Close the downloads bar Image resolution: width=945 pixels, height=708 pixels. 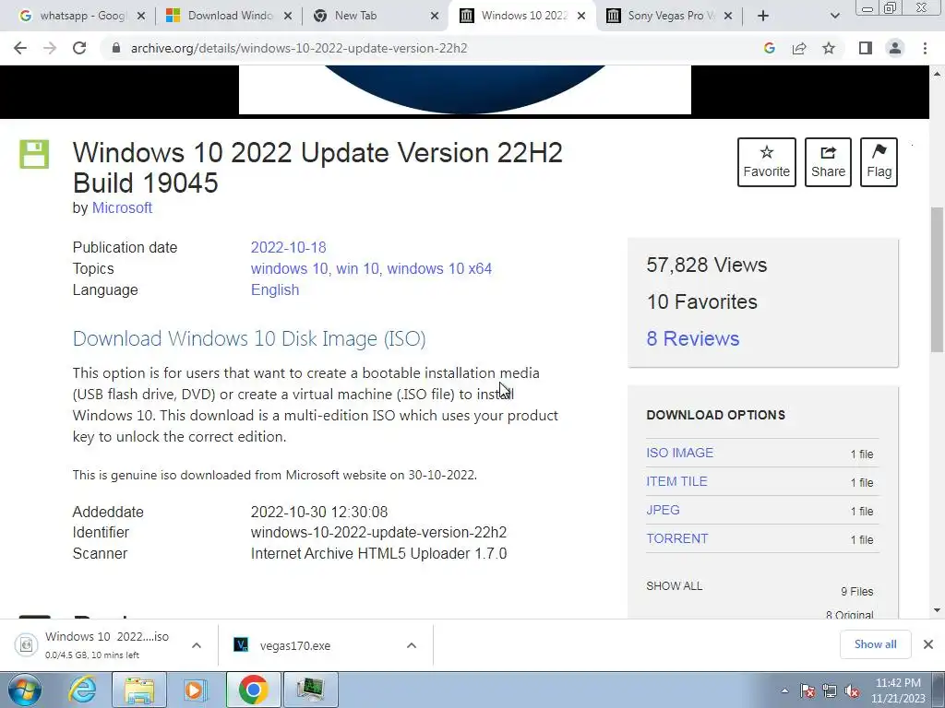tap(928, 644)
